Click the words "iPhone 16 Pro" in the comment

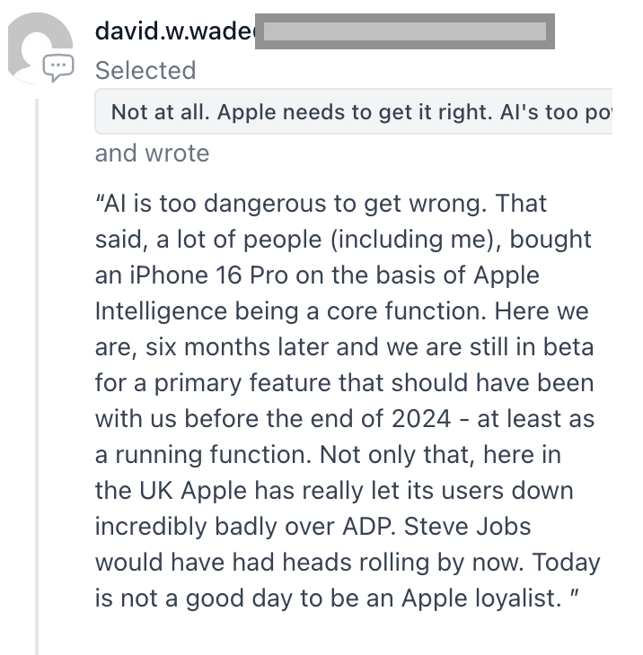(208, 275)
